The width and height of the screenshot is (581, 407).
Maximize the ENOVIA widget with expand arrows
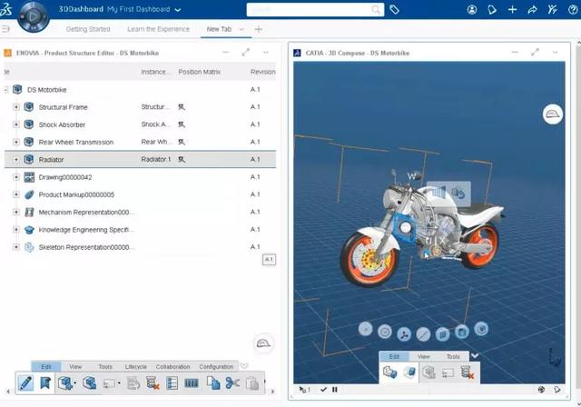pyautogui.click(x=246, y=53)
